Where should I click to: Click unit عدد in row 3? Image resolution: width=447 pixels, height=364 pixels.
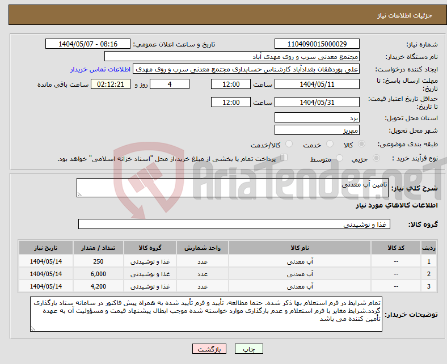(x=203, y=287)
